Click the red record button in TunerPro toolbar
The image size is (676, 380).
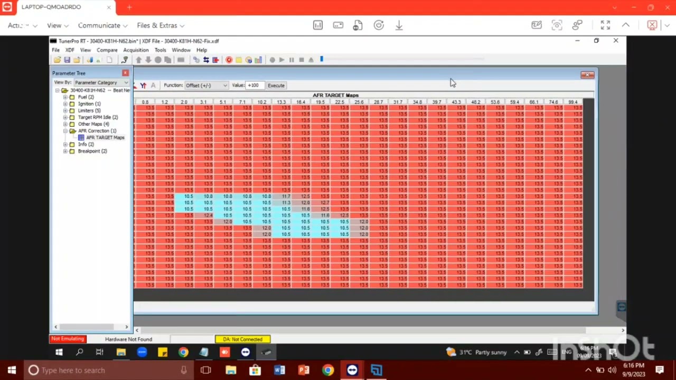229,60
